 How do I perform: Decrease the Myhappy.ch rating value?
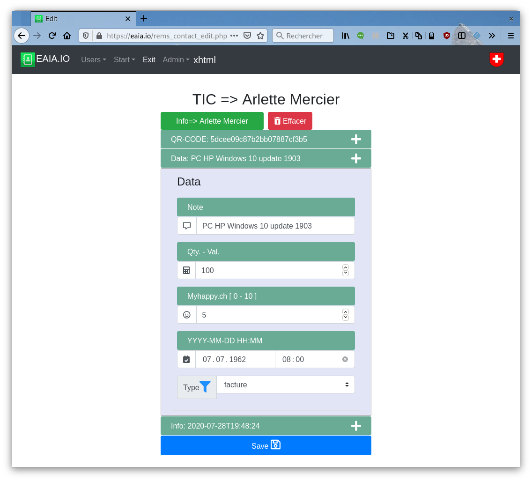[346, 318]
